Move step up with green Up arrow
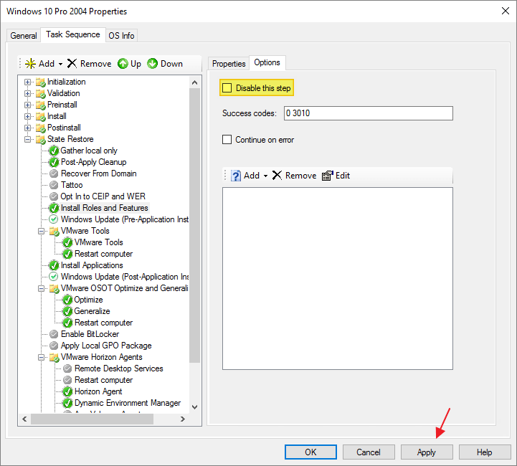 123,64
